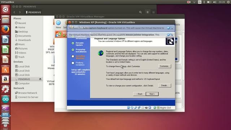Click the Right Ctrl host key label

pyautogui.click(x=165, y=108)
